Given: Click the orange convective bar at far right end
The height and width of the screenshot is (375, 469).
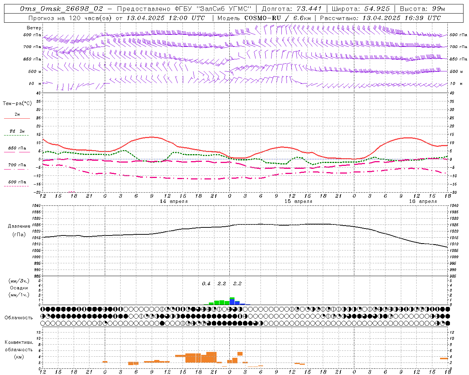Looking at the screenshot, I should click(x=444, y=359).
